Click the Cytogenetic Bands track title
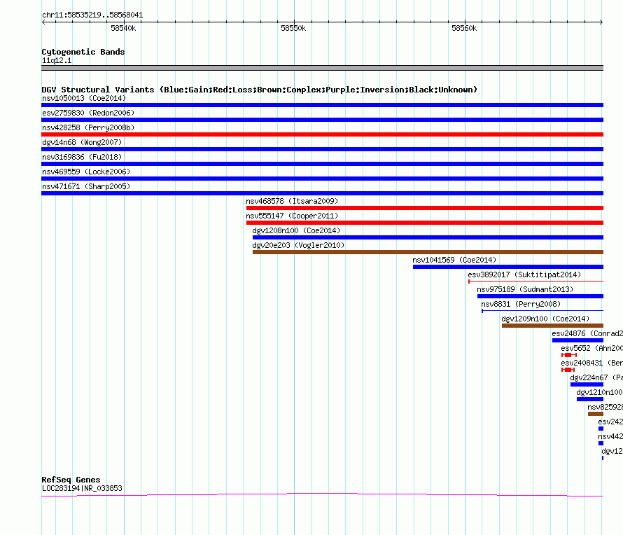This screenshot has width=623, height=535. (x=83, y=52)
